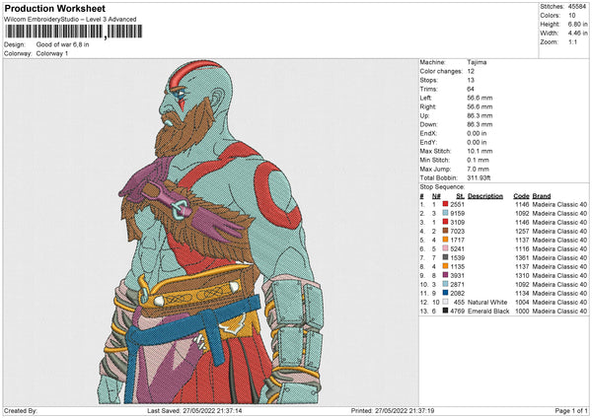
Task: Select the Zoom value '1:1'
Action: (572, 41)
